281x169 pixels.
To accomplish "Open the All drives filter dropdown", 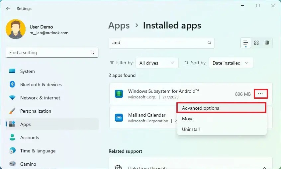I will click(157, 63).
